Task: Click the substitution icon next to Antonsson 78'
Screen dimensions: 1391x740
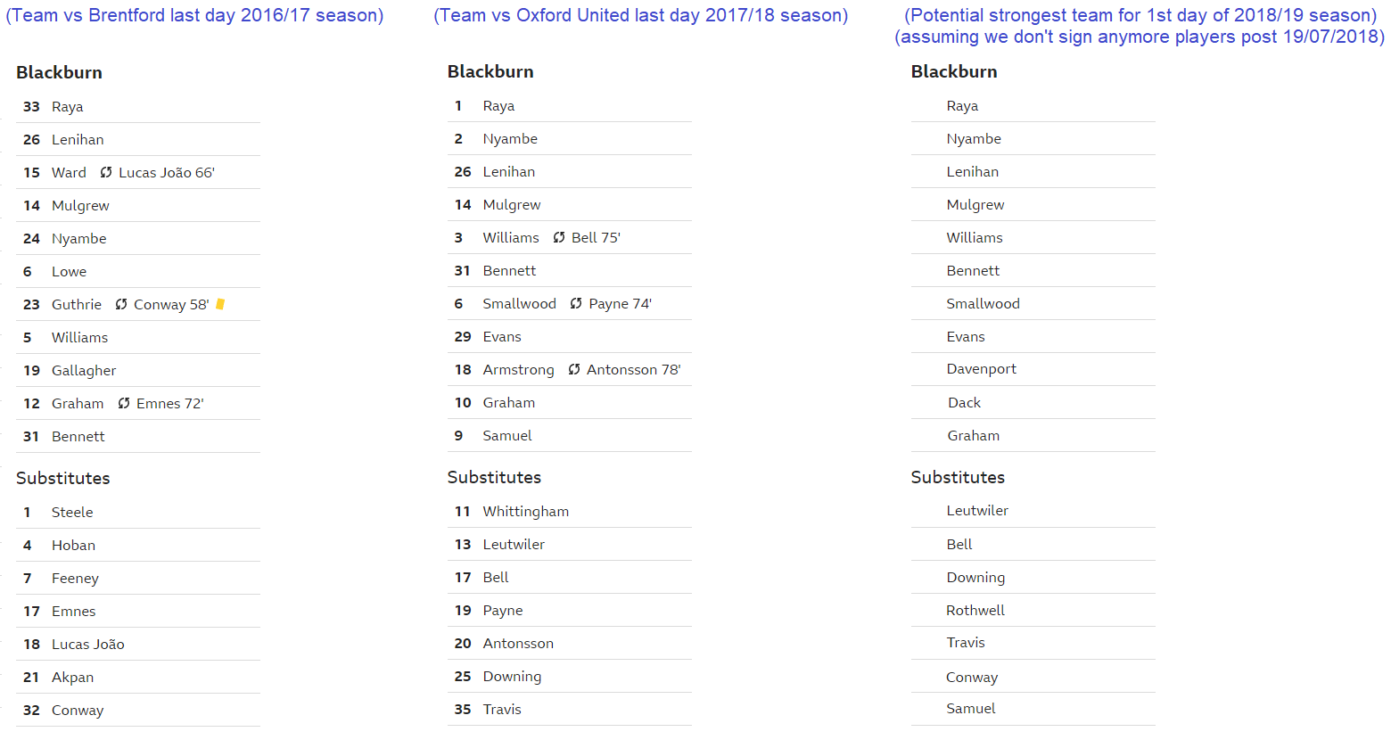Action: click(x=574, y=369)
